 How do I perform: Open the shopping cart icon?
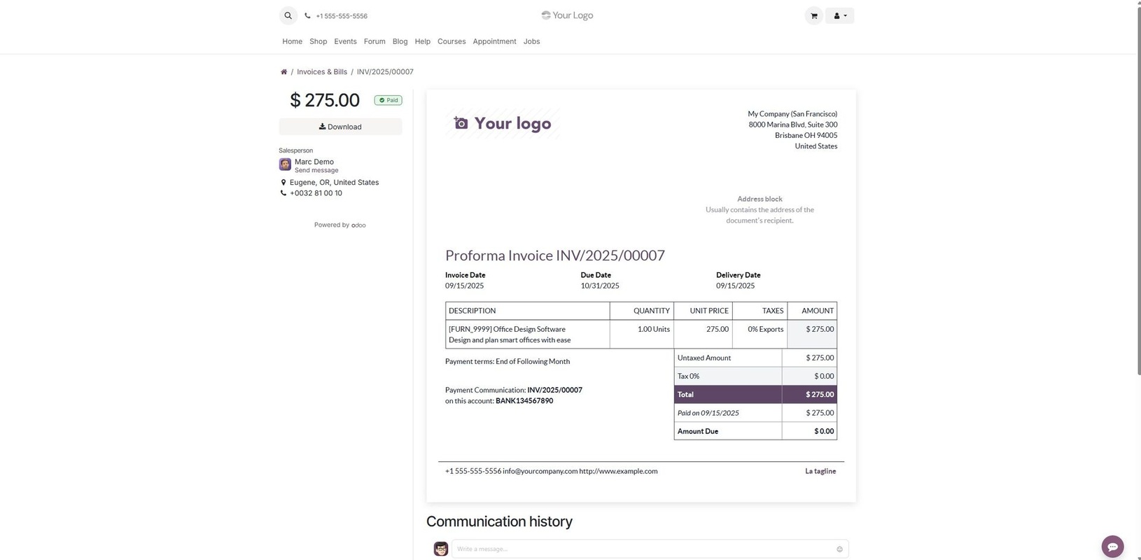[x=813, y=15]
